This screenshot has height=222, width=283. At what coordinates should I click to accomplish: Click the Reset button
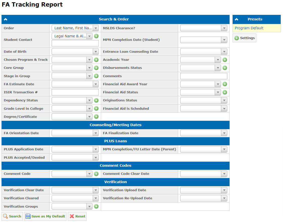pyautogui.click(x=77, y=216)
